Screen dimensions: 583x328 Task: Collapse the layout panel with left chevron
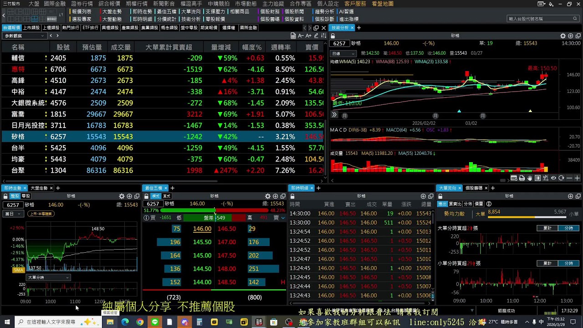4,15
